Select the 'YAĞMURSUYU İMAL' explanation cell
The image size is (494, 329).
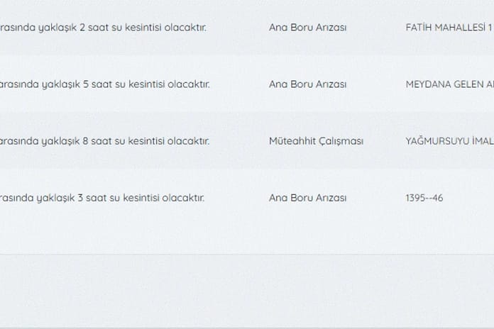[449, 141]
